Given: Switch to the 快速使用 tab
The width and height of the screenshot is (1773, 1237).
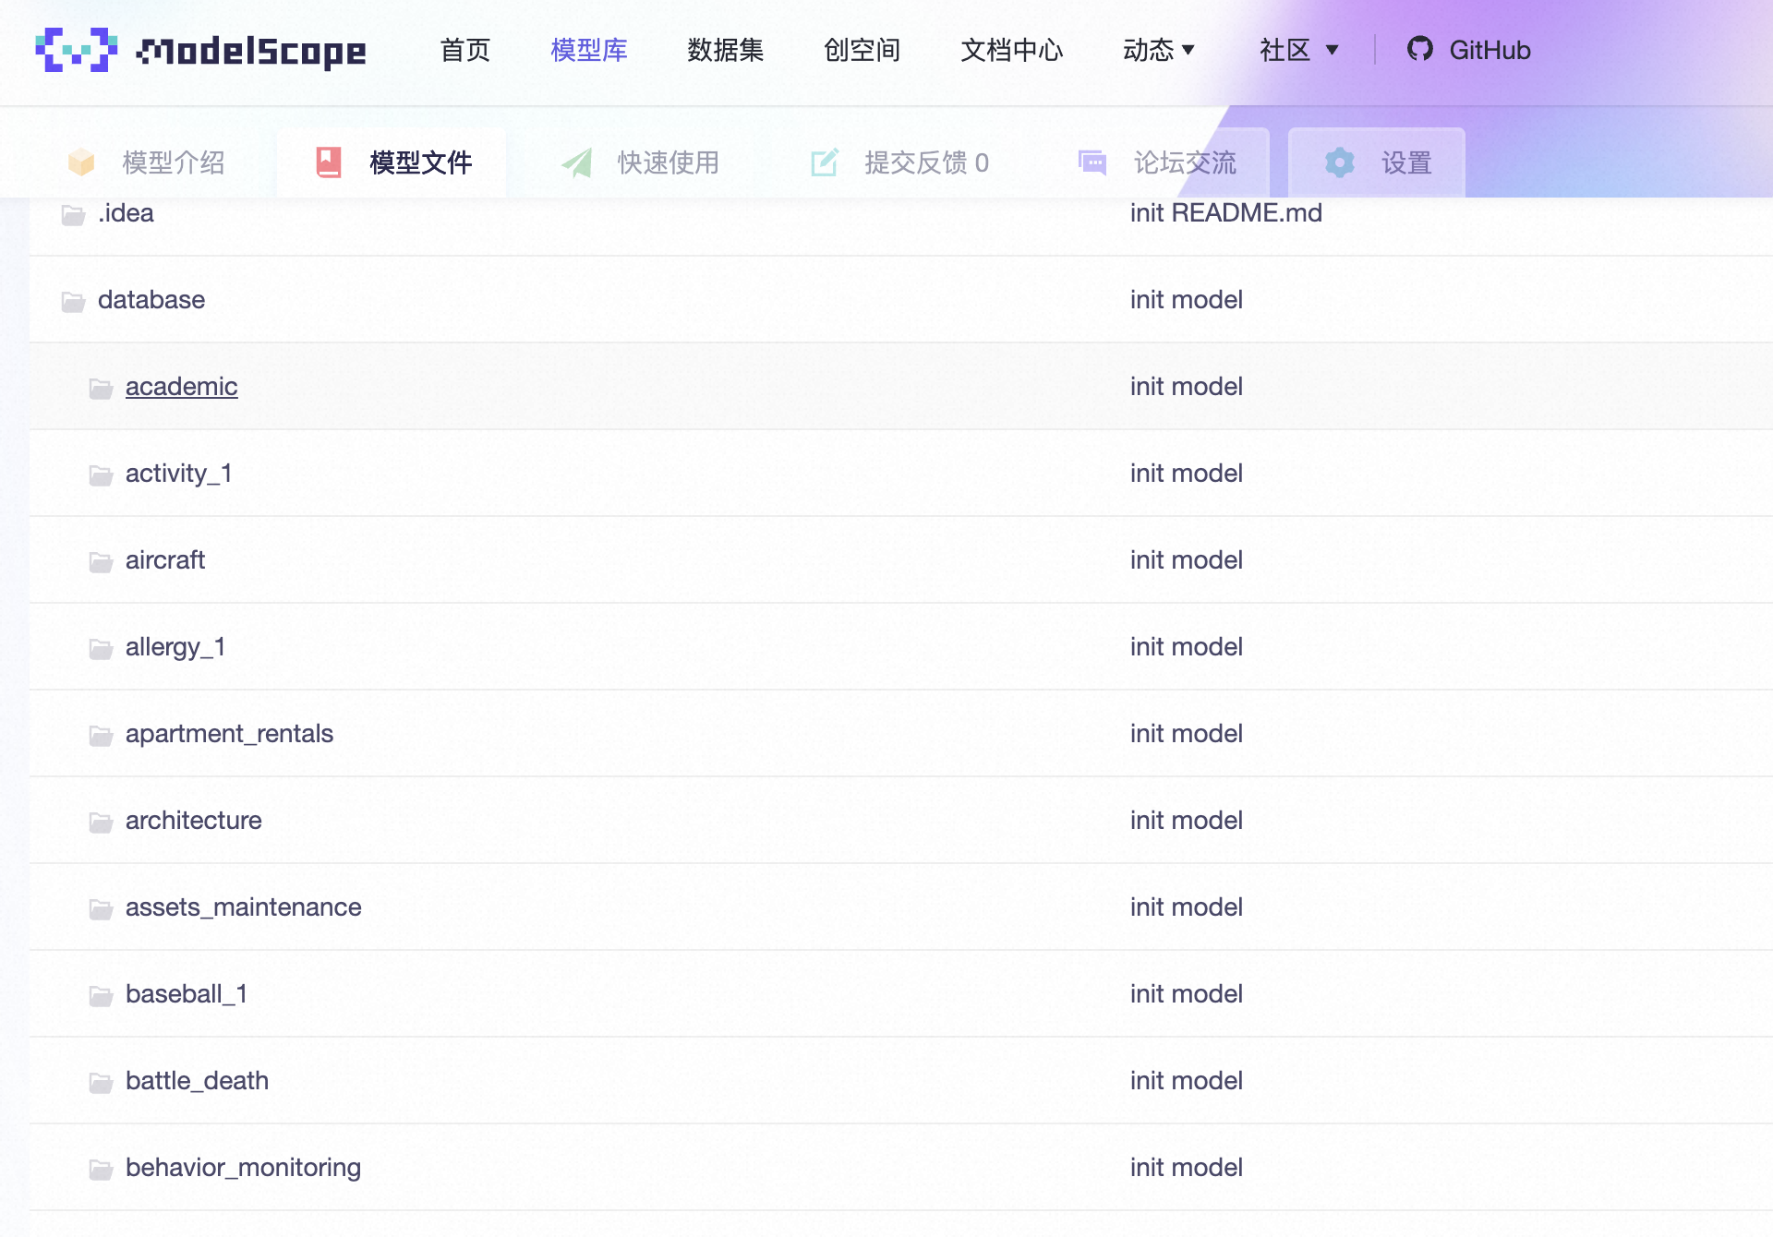Looking at the screenshot, I should click(641, 162).
